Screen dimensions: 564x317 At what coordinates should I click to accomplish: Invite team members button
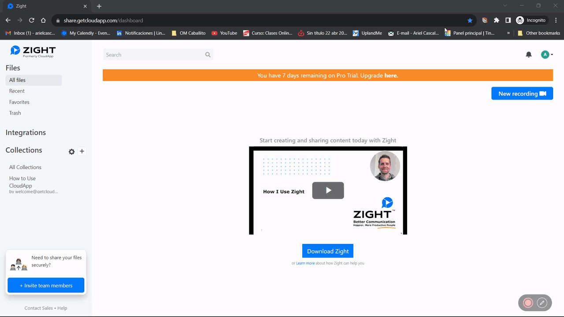tap(46, 285)
